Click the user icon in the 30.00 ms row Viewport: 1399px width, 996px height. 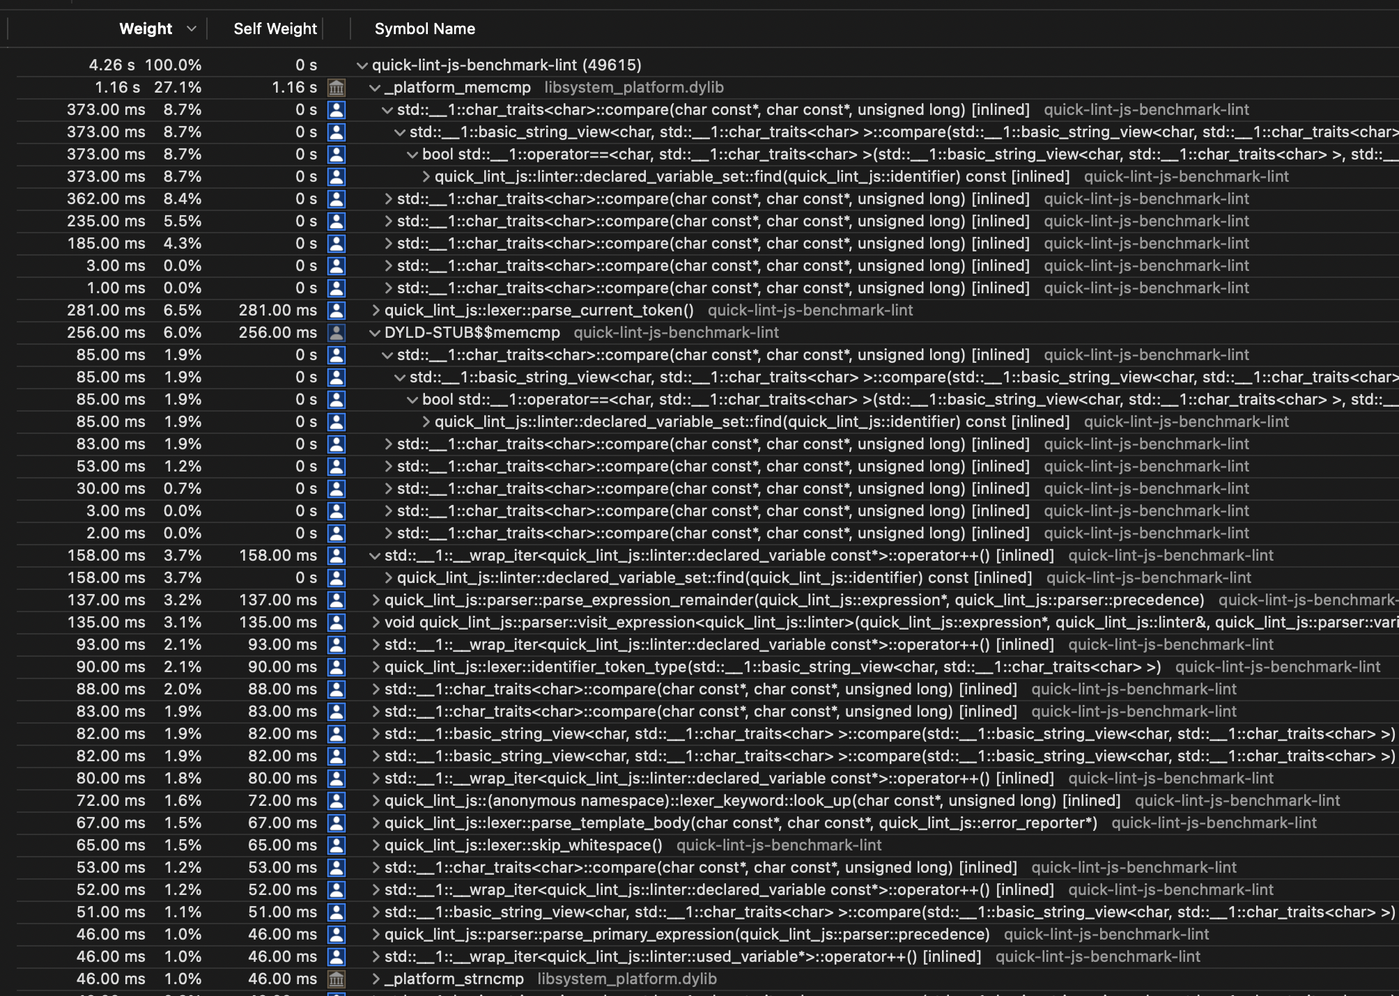coord(337,488)
